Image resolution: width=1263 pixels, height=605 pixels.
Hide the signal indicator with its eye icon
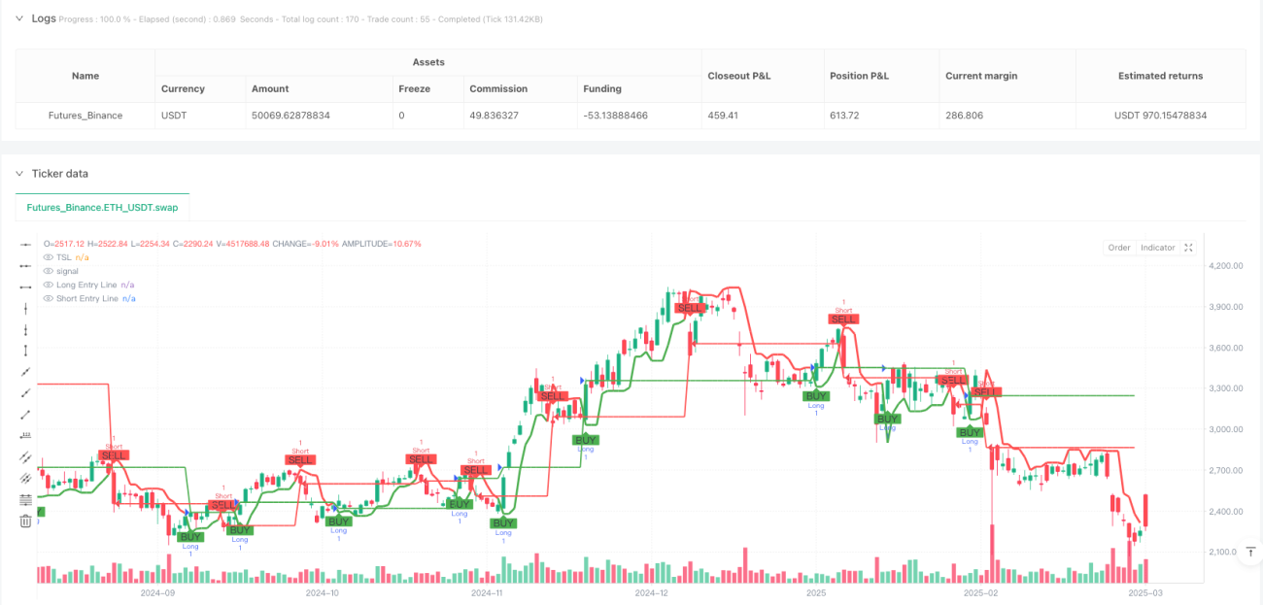click(49, 271)
